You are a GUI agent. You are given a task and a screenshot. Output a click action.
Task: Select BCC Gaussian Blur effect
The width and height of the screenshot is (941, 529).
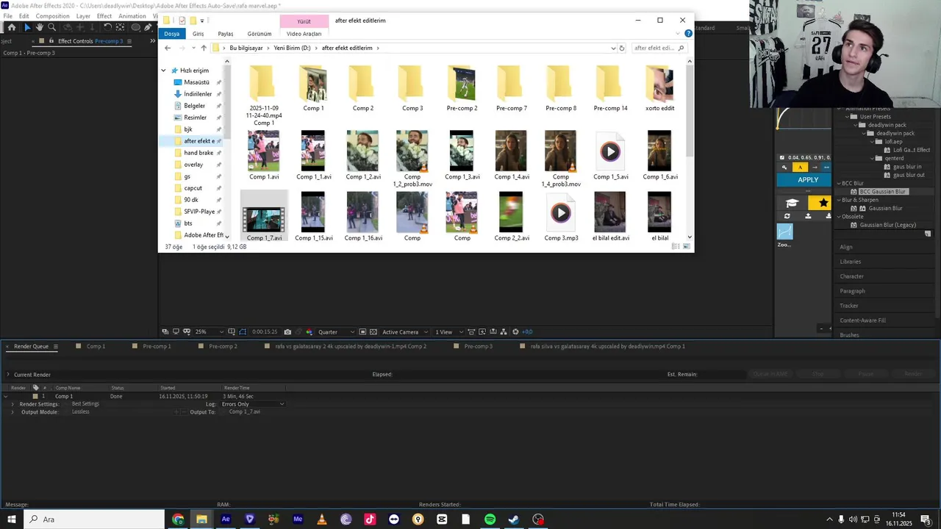click(882, 192)
